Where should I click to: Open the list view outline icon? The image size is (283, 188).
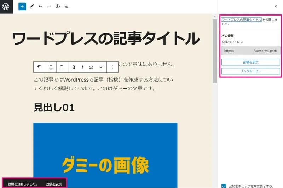pos(66,6)
